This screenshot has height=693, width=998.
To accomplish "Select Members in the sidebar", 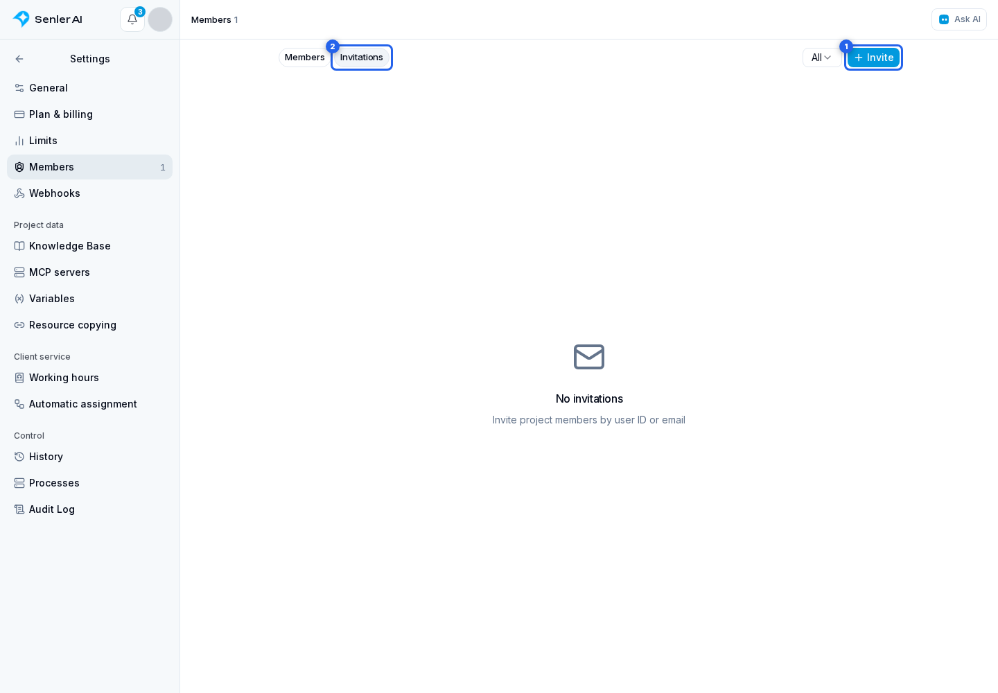I will coord(89,167).
